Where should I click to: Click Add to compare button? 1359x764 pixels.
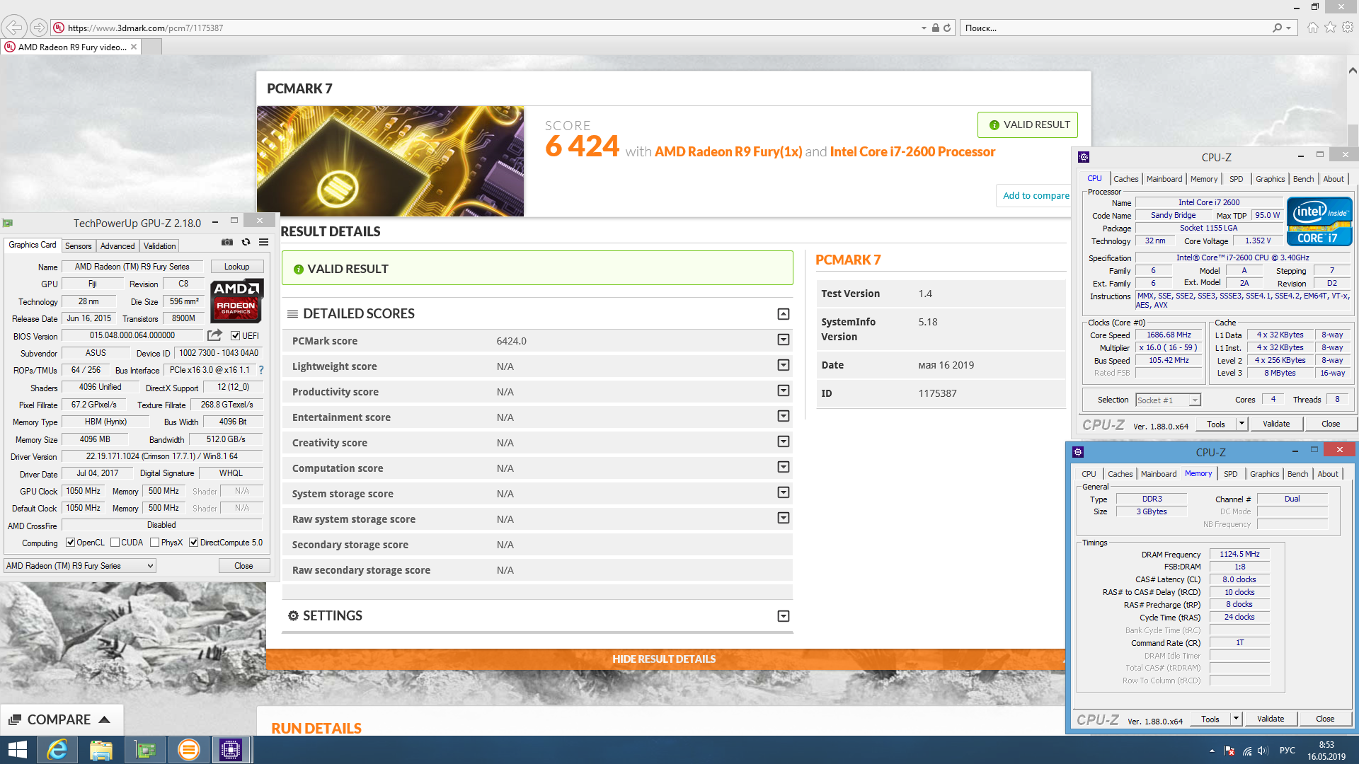point(1036,195)
